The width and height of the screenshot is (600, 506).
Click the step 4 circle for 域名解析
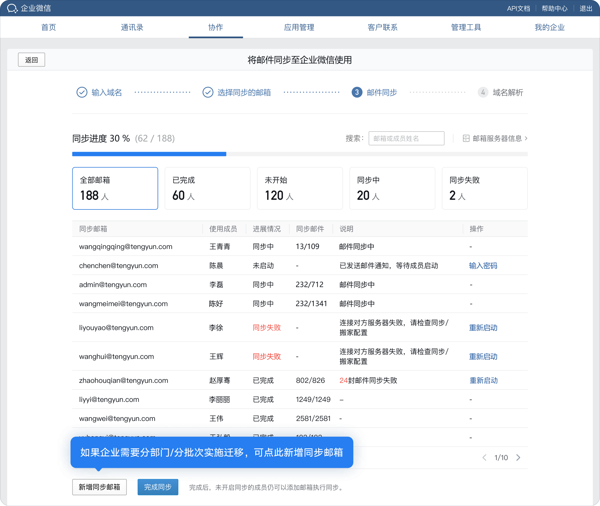483,92
